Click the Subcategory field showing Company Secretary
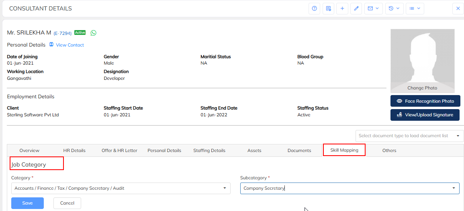 click(350, 188)
